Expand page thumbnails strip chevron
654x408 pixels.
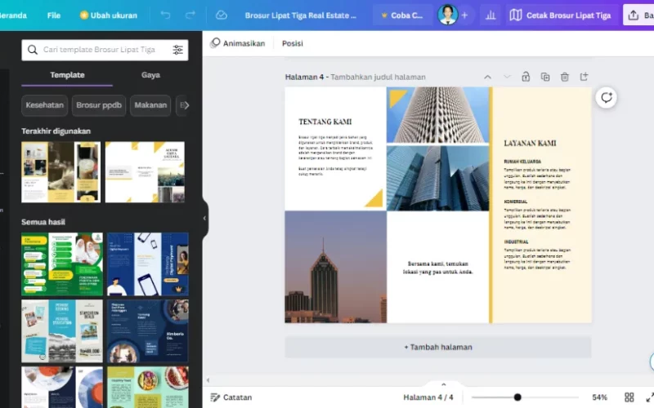coord(443,384)
